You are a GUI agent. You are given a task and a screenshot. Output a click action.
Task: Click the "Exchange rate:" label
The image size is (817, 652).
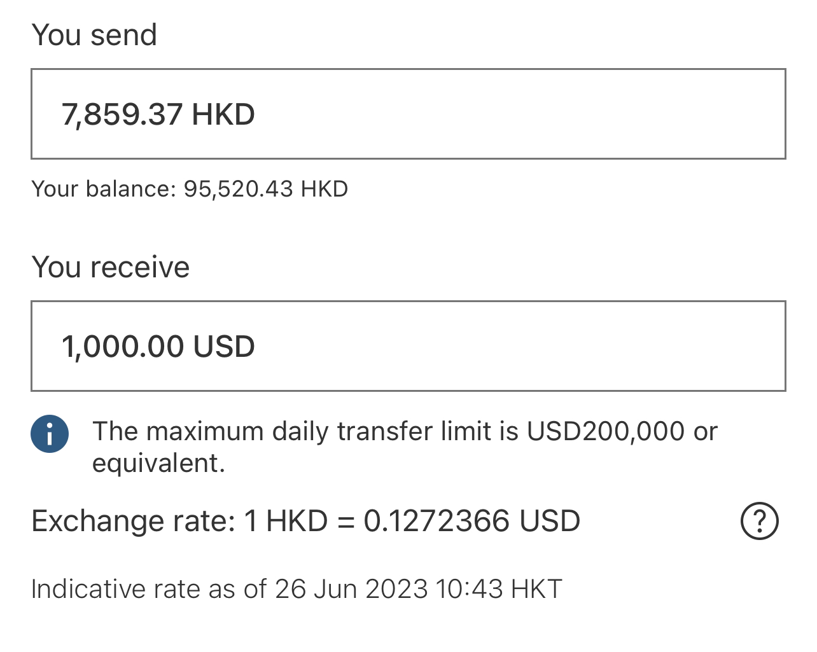click(133, 521)
